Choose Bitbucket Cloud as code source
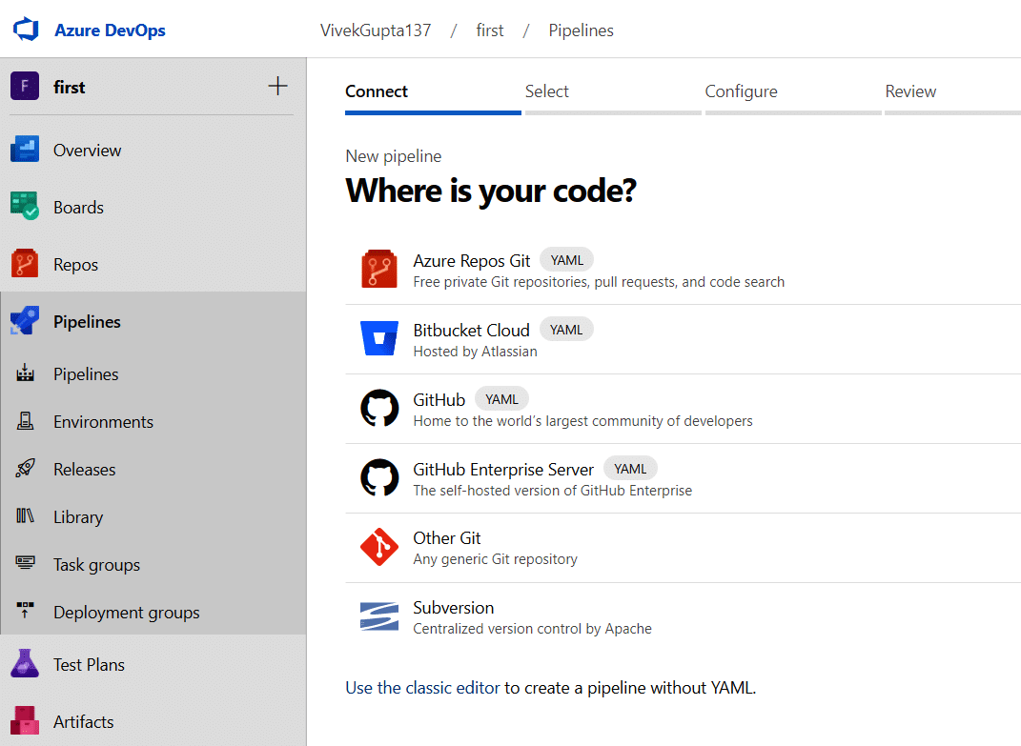 (471, 331)
